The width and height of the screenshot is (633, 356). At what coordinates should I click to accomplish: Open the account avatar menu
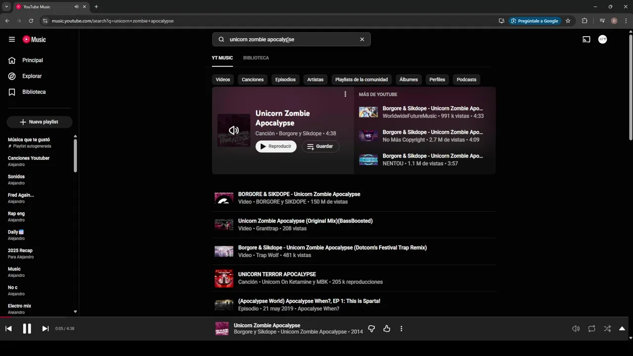click(602, 40)
